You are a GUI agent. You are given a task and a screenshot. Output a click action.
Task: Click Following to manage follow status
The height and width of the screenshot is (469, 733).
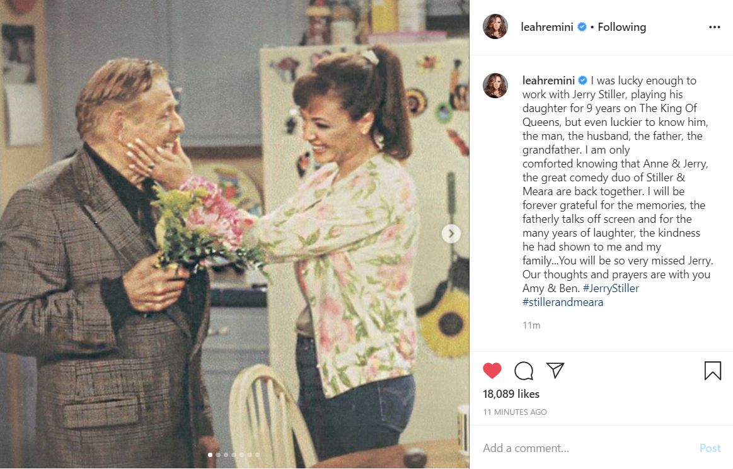click(x=621, y=27)
